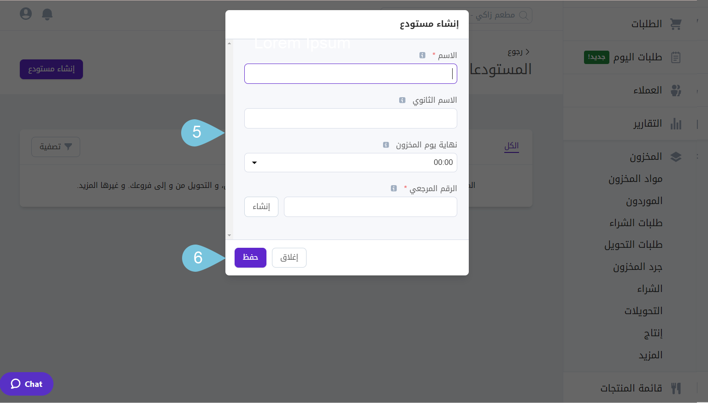Screen dimensions: 708x403
Task: Open the notifications bell
Action: (47, 14)
